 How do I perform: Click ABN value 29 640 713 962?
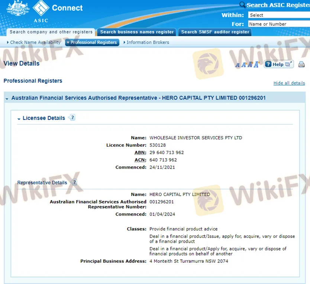[x=167, y=153]
